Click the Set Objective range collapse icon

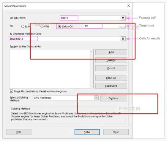pyautogui.click(x=123, y=18)
